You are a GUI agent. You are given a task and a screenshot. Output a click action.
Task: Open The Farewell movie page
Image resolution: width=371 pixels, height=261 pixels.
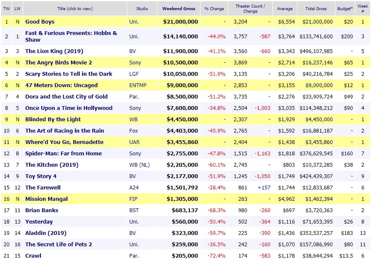(43, 188)
